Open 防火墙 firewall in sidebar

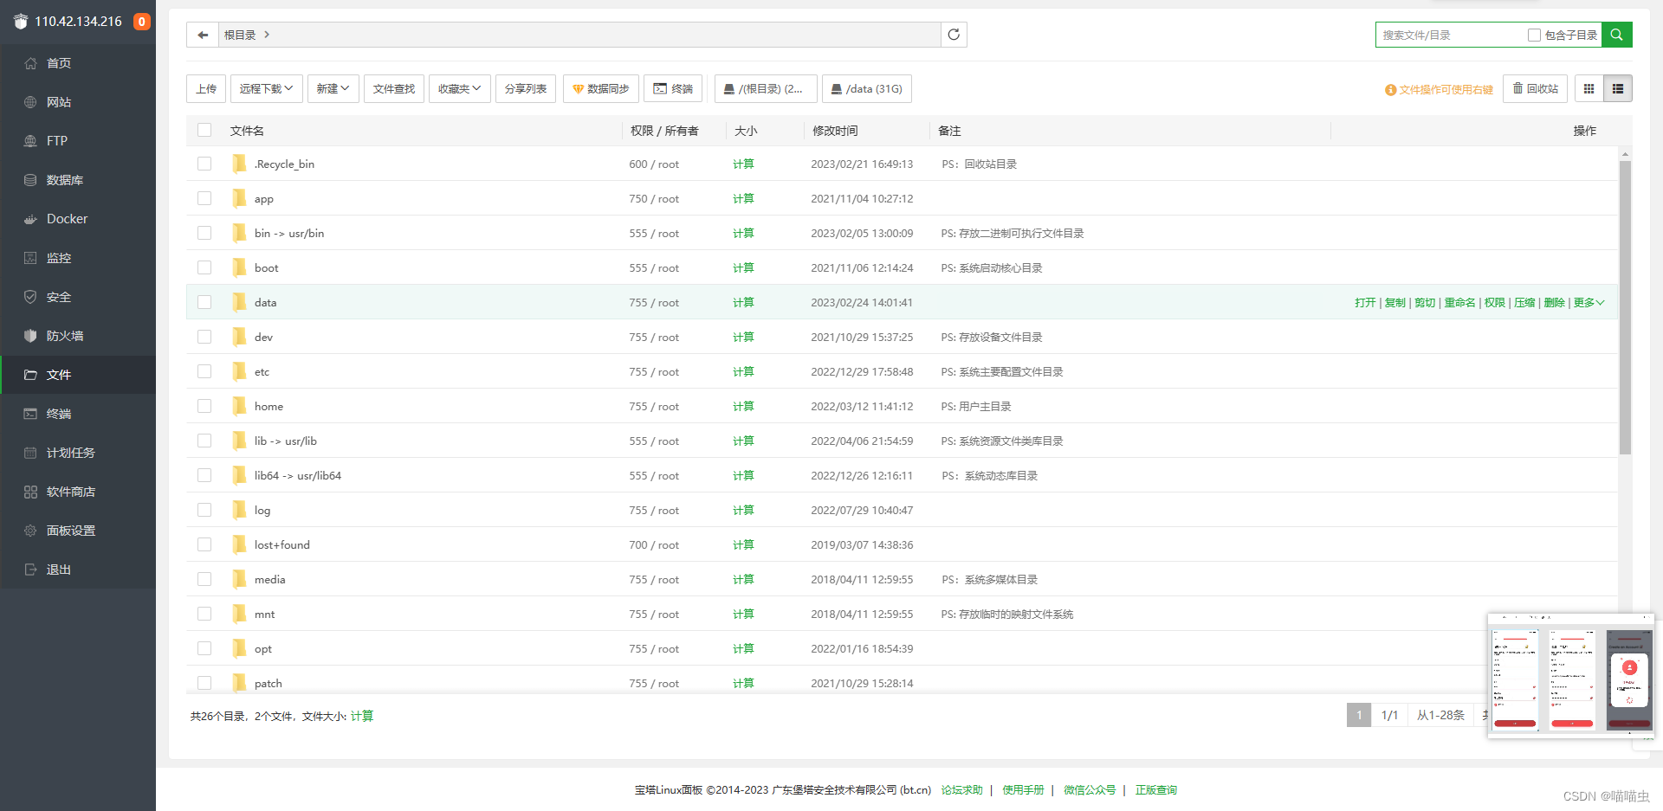point(78,336)
